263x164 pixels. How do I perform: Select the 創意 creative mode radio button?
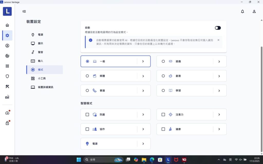coord(163,76)
